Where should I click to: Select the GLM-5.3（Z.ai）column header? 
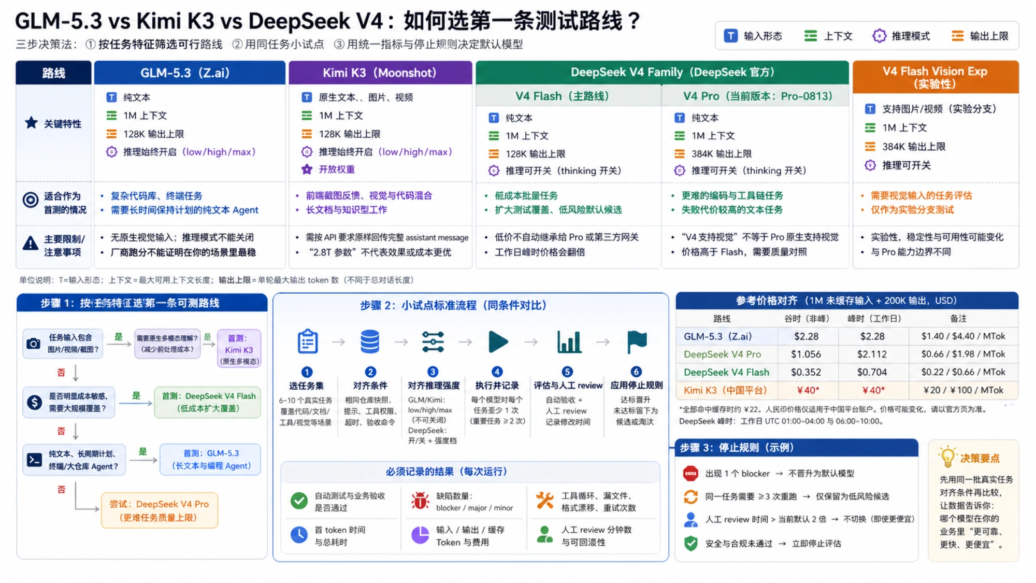click(x=190, y=73)
